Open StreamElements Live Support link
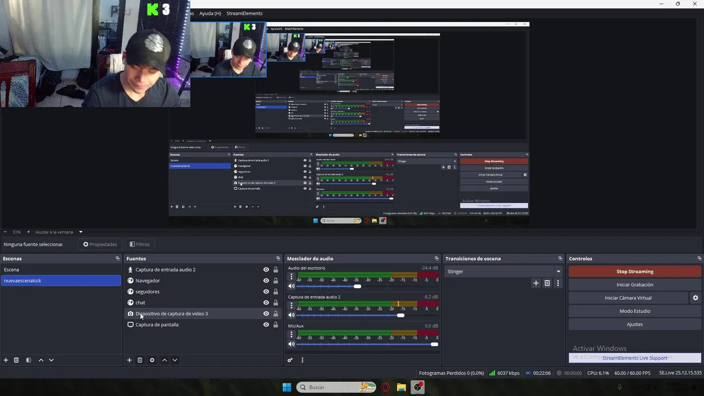The height and width of the screenshot is (396, 704). [635, 358]
